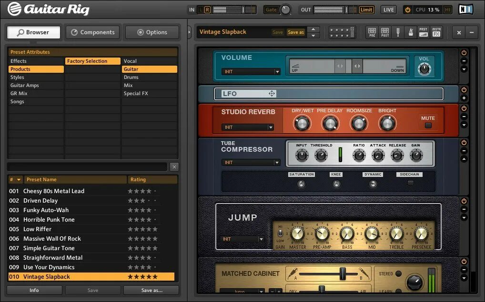Image resolution: width=485 pixels, height=302 pixels.
Task: Clear the rack with the X icon
Action: [459, 32]
